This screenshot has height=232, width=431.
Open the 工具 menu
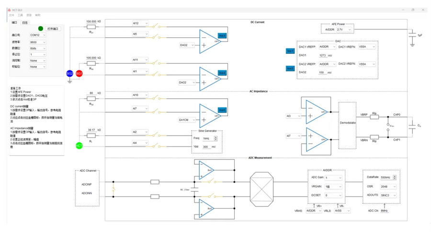pyautogui.click(x=20, y=15)
